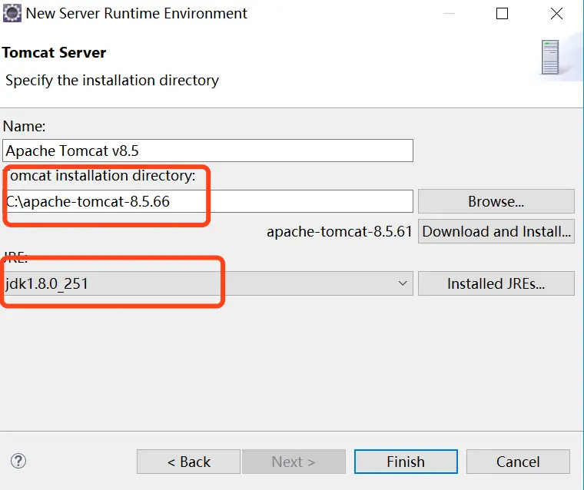The height and width of the screenshot is (490, 584).
Task: Click the greyed-out Next button
Action: (294, 462)
